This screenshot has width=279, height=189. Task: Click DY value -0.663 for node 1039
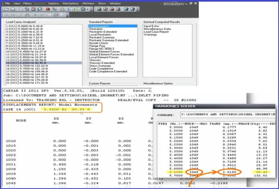click(91, 174)
